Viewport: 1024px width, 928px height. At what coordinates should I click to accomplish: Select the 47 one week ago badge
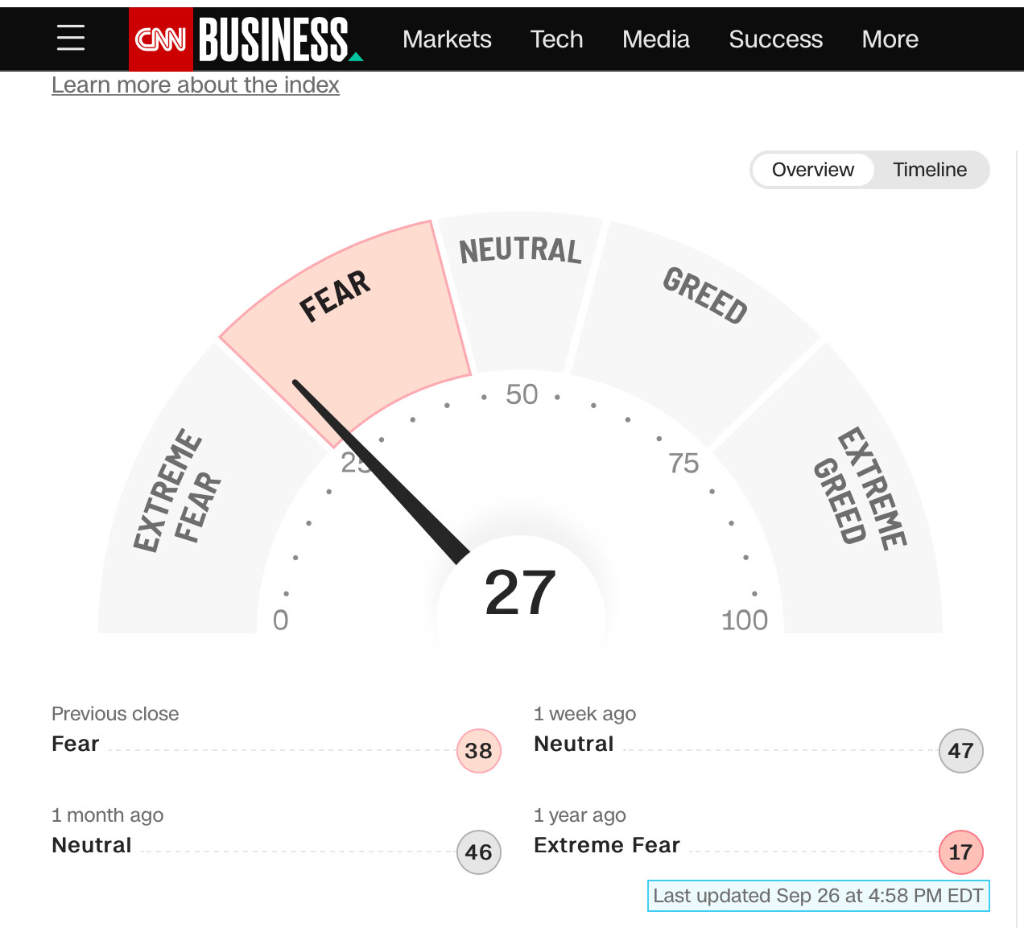pos(961,751)
